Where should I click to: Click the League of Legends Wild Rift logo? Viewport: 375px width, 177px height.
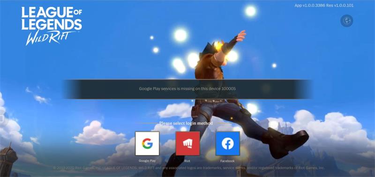point(52,26)
